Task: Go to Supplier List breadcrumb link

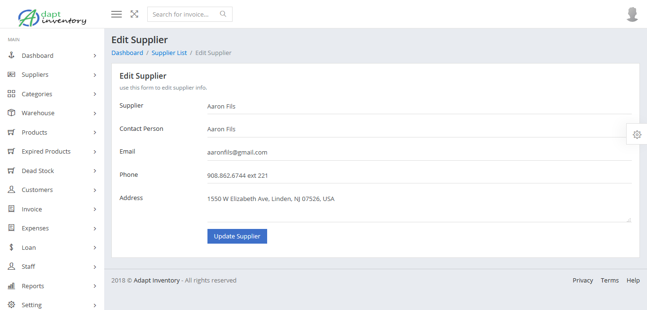Action: click(169, 53)
